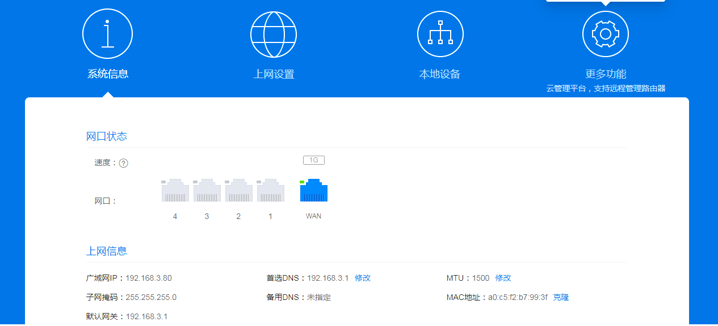Open the 本地设备 devices icon
Viewport: 718px width, 326px height.
click(x=440, y=33)
